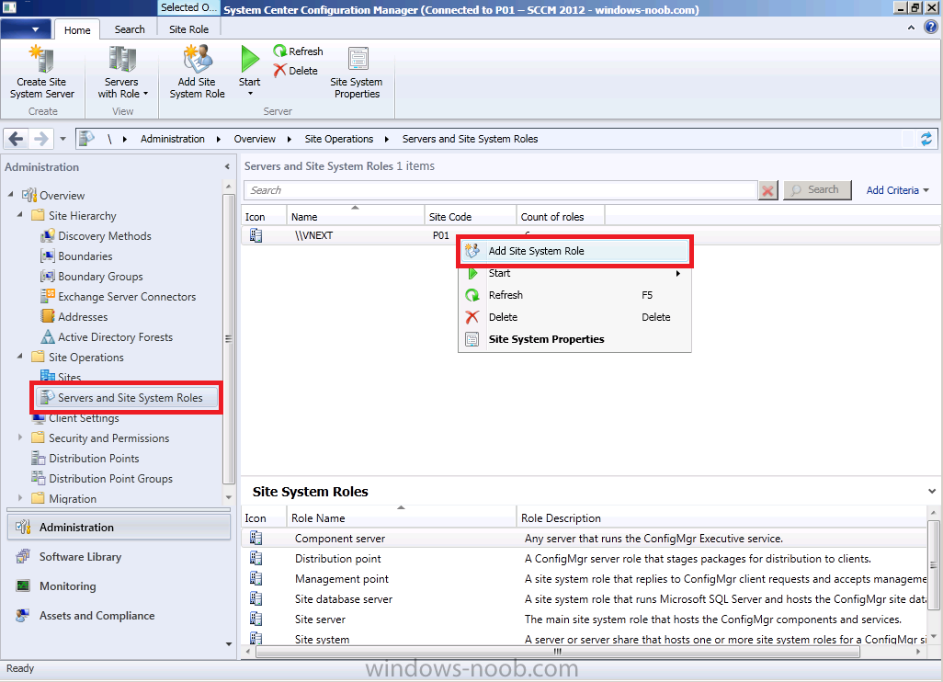Choose Delete in the context menu
Image resolution: width=943 pixels, height=682 pixels.
tap(574, 317)
